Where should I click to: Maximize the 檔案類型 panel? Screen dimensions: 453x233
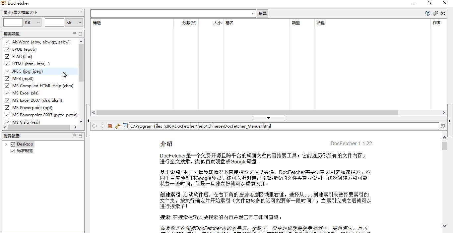[x=80, y=33]
